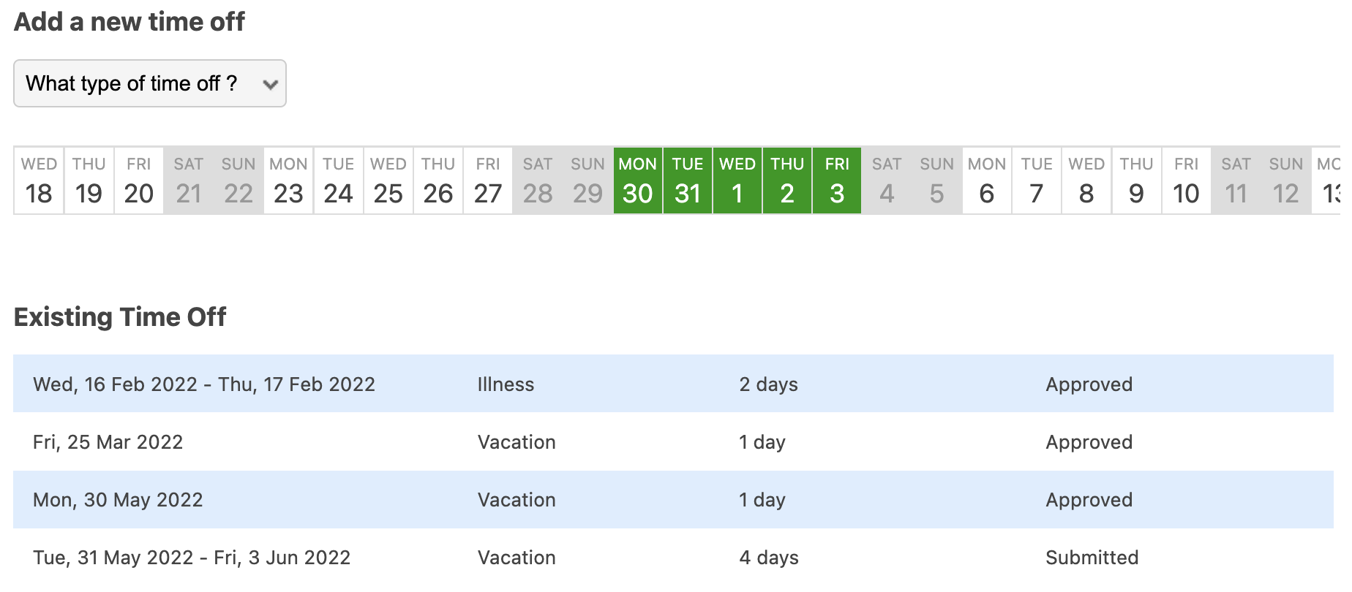Click the dropdown chevron arrow

pos(270,85)
